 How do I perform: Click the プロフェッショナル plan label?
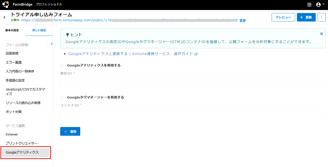49,4
